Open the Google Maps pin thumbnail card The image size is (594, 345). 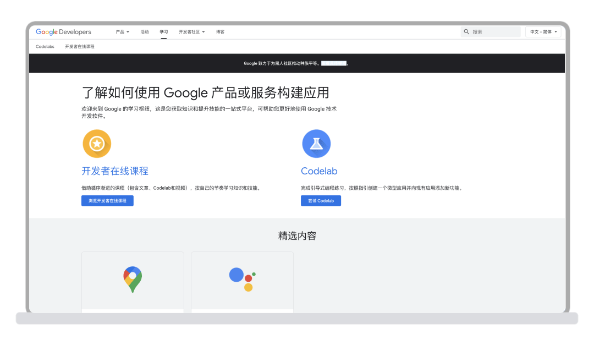[x=132, y=279]
